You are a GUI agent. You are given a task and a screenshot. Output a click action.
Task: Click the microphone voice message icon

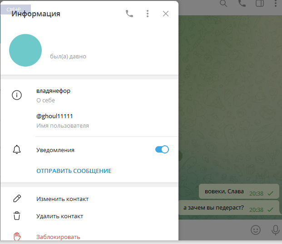pos(276,230)
